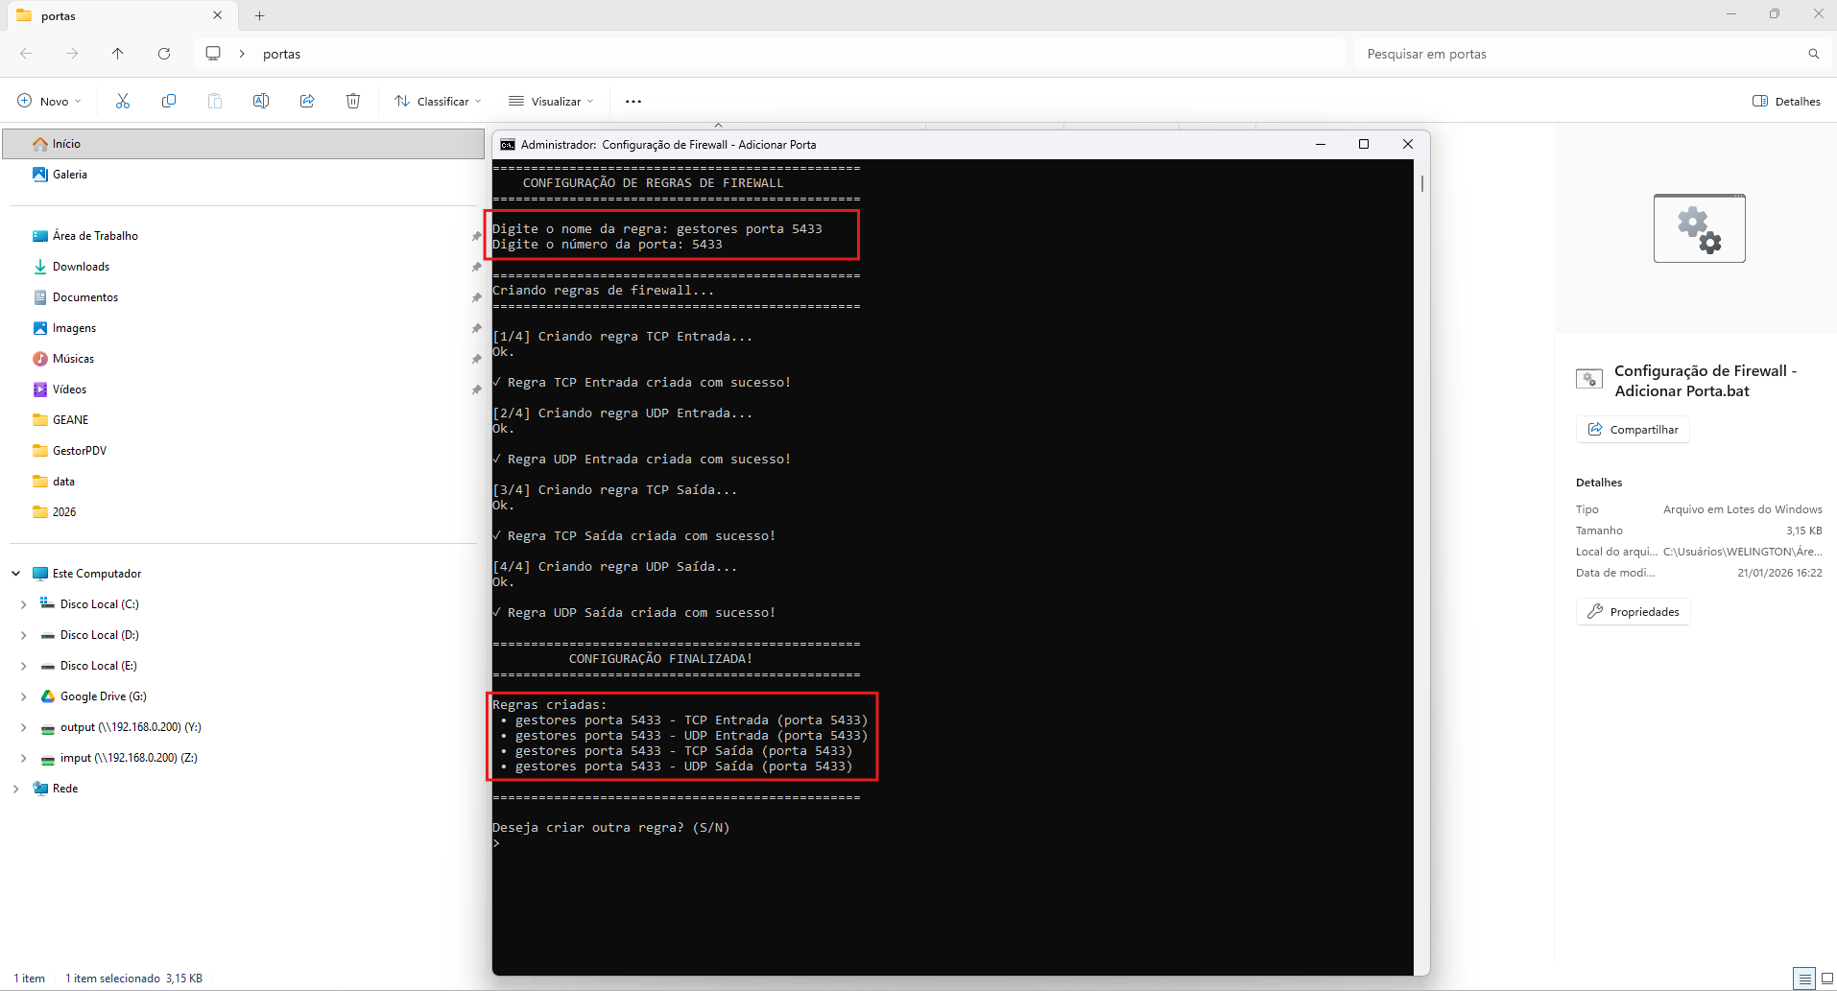Screen dimensions: 1837x991
Task: Click the Delete trash icon
Action: point(353,101)
